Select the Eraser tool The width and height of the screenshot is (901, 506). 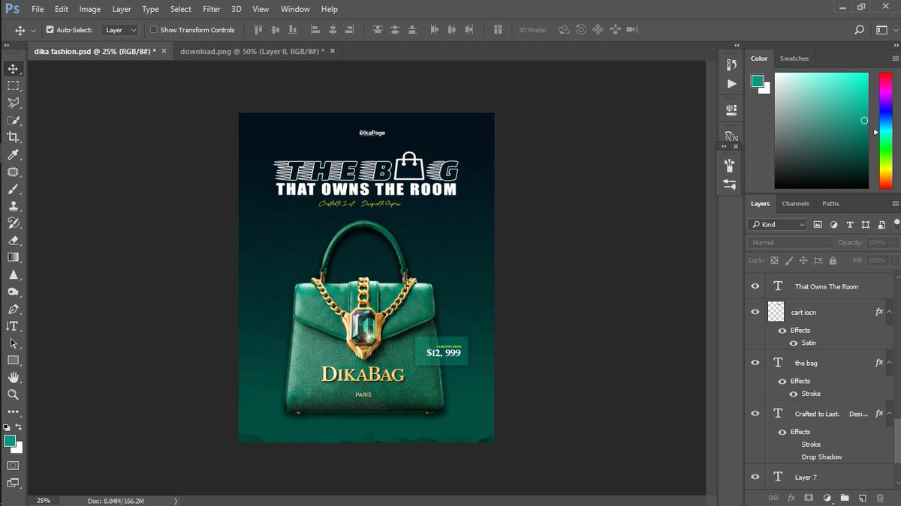pos(13,241)
